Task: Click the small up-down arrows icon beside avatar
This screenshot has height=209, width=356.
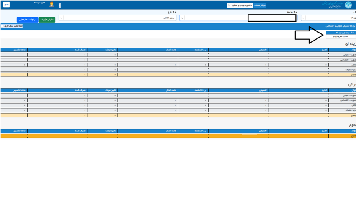Action: coord(60,5)
